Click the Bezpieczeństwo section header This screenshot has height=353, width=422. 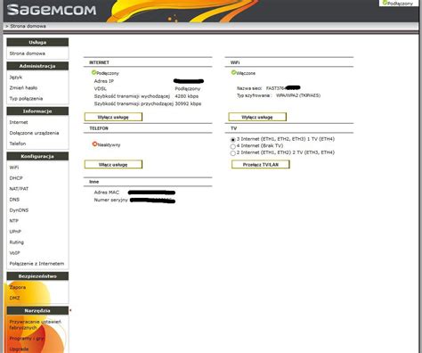coord(37,276)
